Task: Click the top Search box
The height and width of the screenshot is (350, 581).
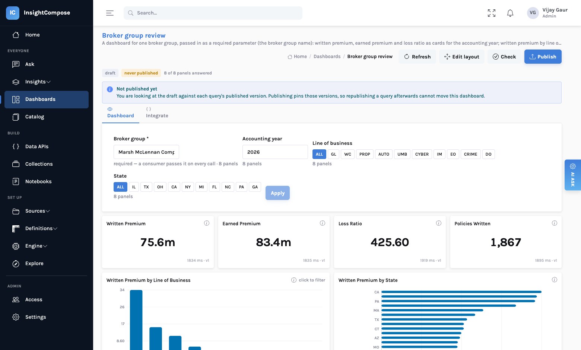Action: [213, 13]
